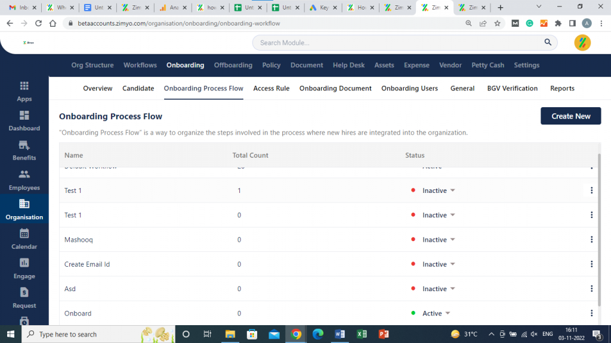Open three-dot menu for Create Email Id row
This screenshot has height=343, width=611.
pyautogui.click(x=591, y=264)
